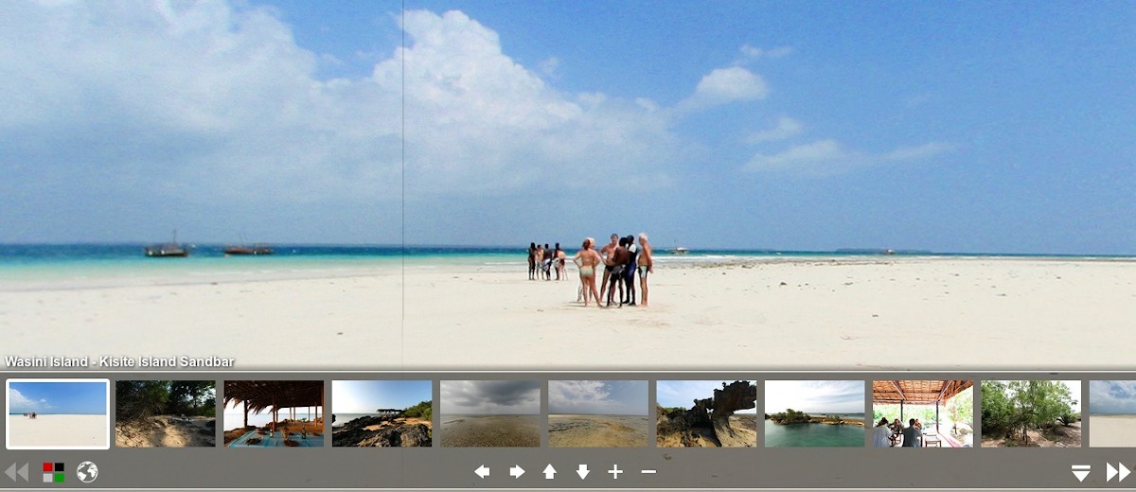This screenshot has height=492, width=1136.
Task: Tilt the view up using the up arrow
Action: [x=549, y=471]
